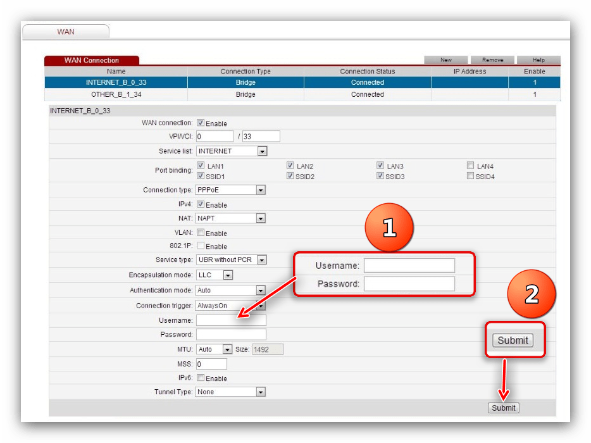Toggle the WAN connection Enable checkbox

(201, 123)
